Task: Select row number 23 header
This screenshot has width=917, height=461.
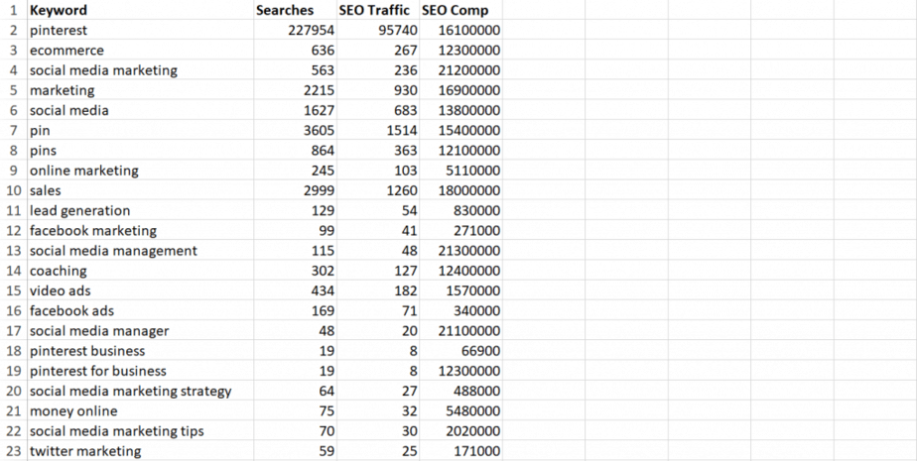Action: [x=12, y=451]
